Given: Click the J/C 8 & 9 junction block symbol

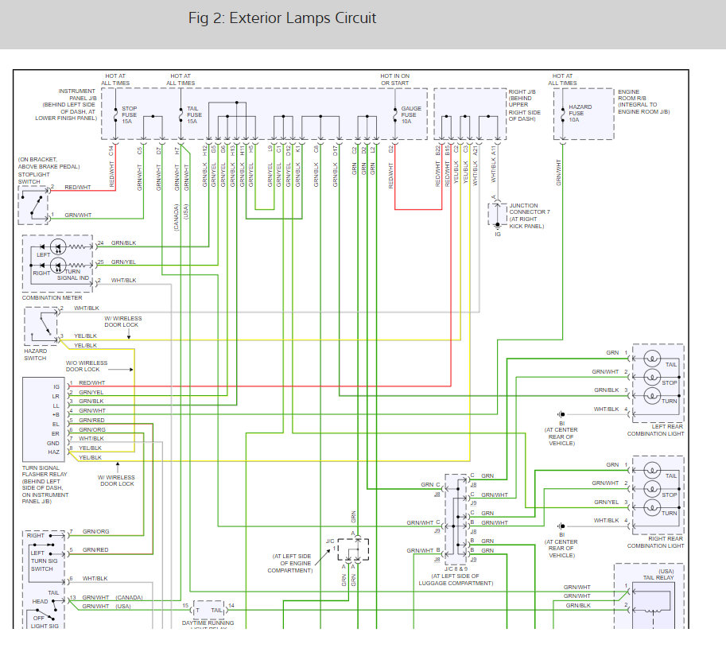Looking at the screenshot, I should (456, 518).
